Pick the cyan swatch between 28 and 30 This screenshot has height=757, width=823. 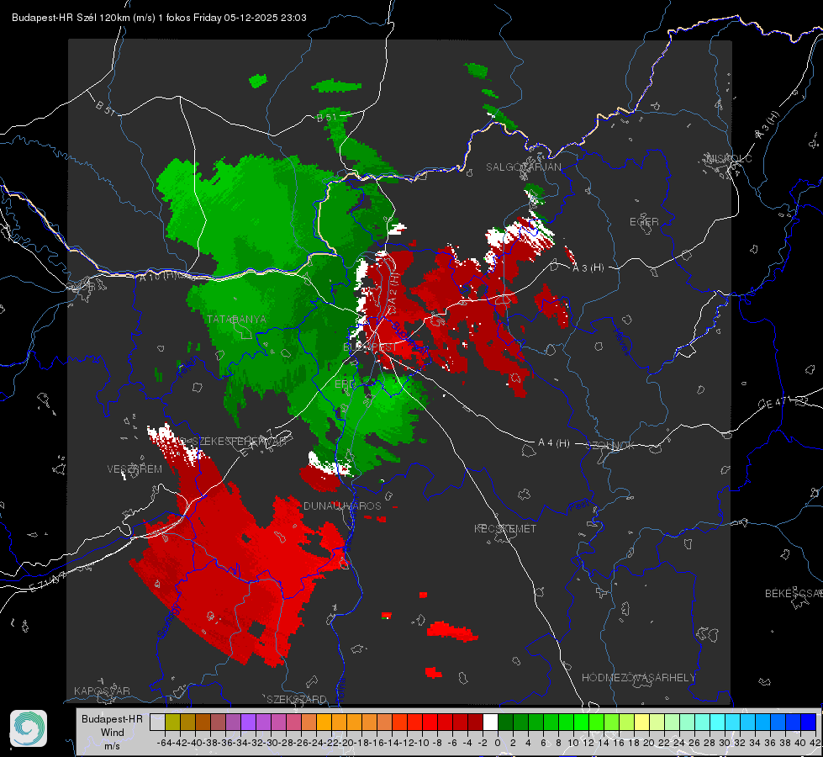click(x=718, y=722)
